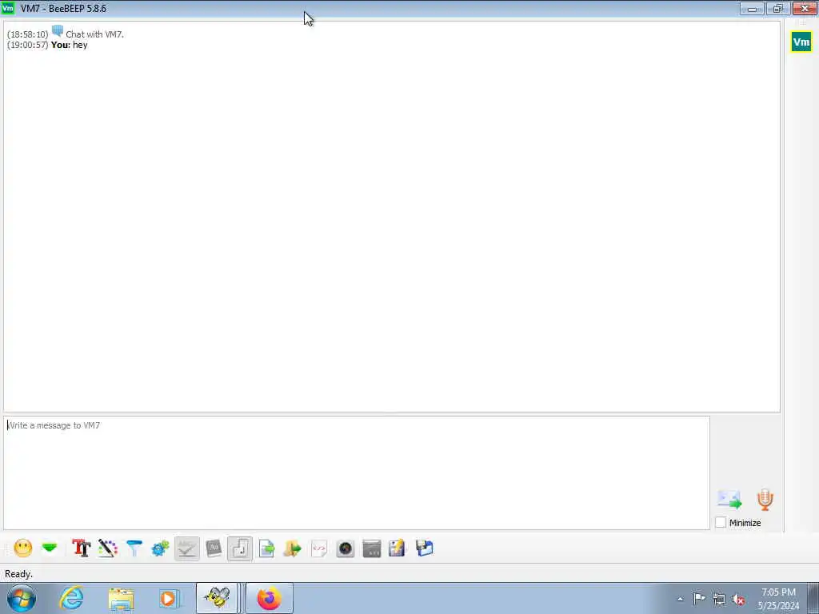The height and width of the screenshot is (614, 819).
Task: Save the chat with the floppy disk icon
Action: click(424, 548)
